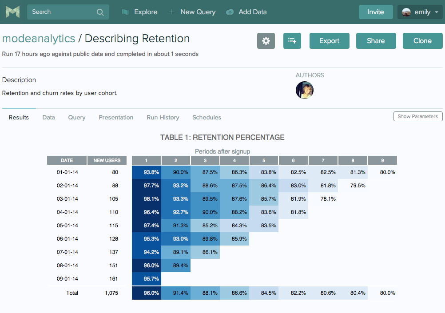Click the author's profile picture
Image resolution: width=445 pixels, height=313 pixels.
pos(305,90)
